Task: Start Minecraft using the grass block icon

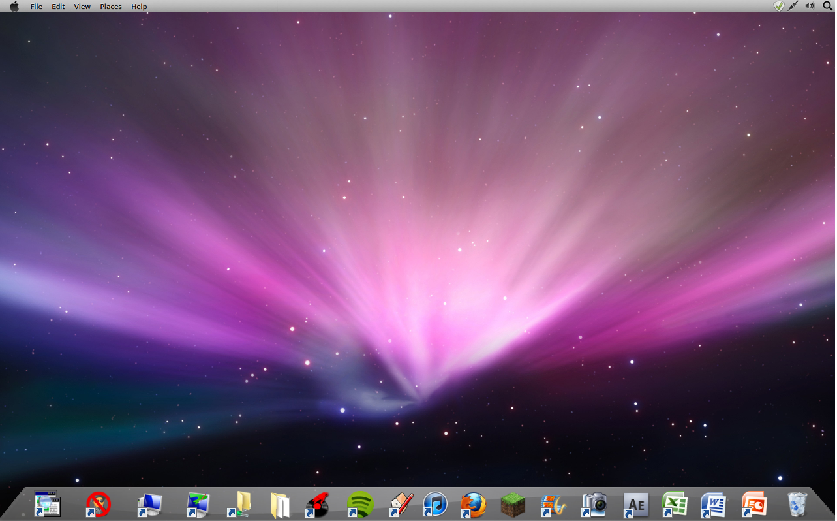Action: pos(513,503)
